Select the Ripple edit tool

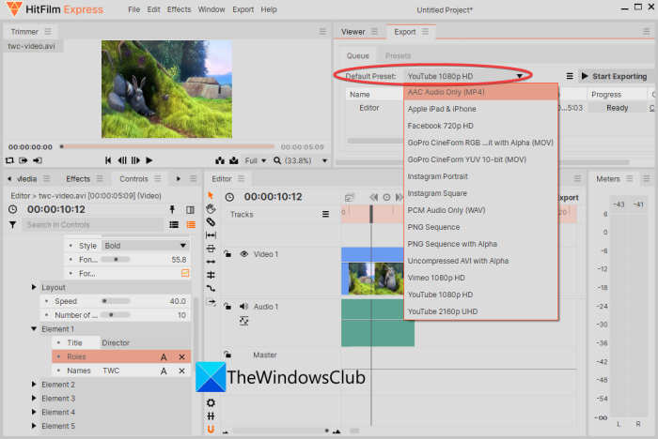(x=211, y=249)
